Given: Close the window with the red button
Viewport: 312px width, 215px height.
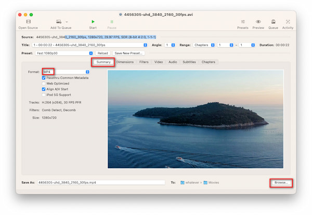Looking at the screenshot, I should pos(20,15).
